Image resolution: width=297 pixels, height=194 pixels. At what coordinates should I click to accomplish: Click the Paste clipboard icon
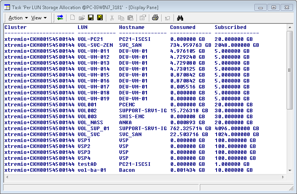[x=130, y=18]
